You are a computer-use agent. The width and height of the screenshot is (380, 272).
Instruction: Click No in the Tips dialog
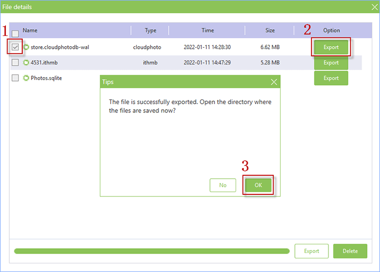[x=223, y=185]
